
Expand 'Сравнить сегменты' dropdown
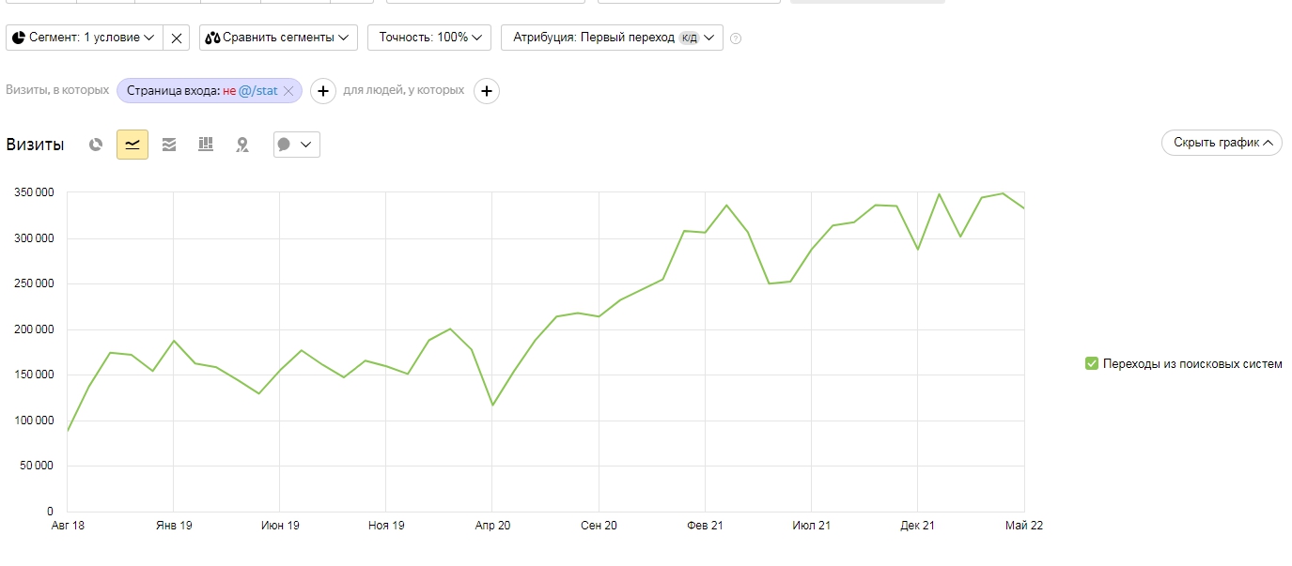[x=278, y=38]
